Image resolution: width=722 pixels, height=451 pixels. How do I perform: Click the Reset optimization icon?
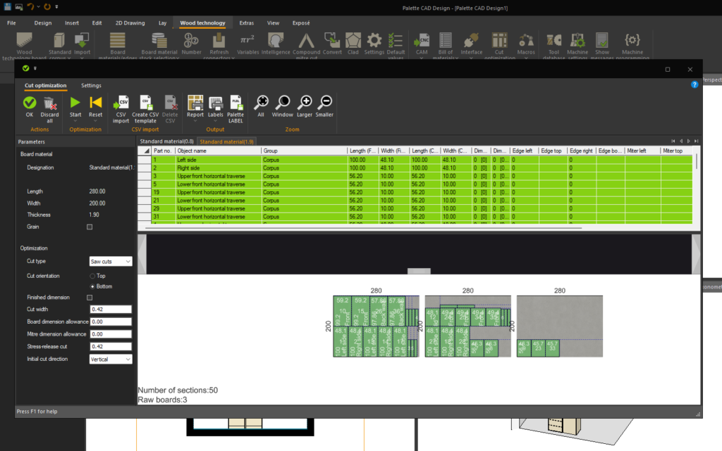tap(95, 103)
